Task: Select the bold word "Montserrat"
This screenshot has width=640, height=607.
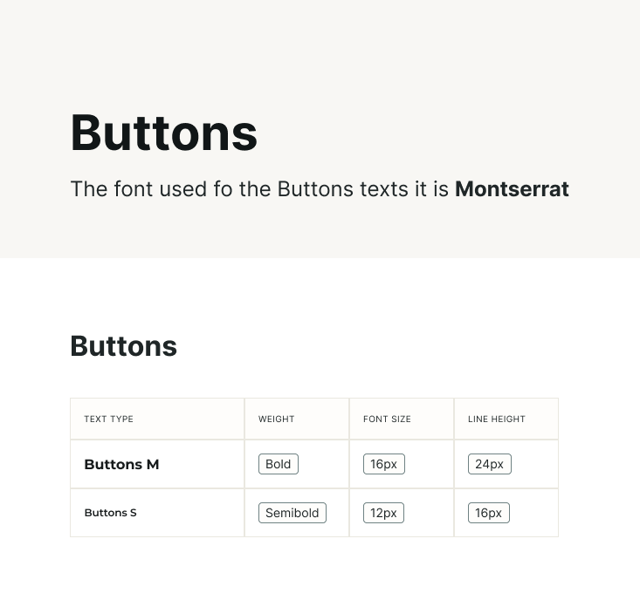Action: pyautogui.click(x=512, y=189)
